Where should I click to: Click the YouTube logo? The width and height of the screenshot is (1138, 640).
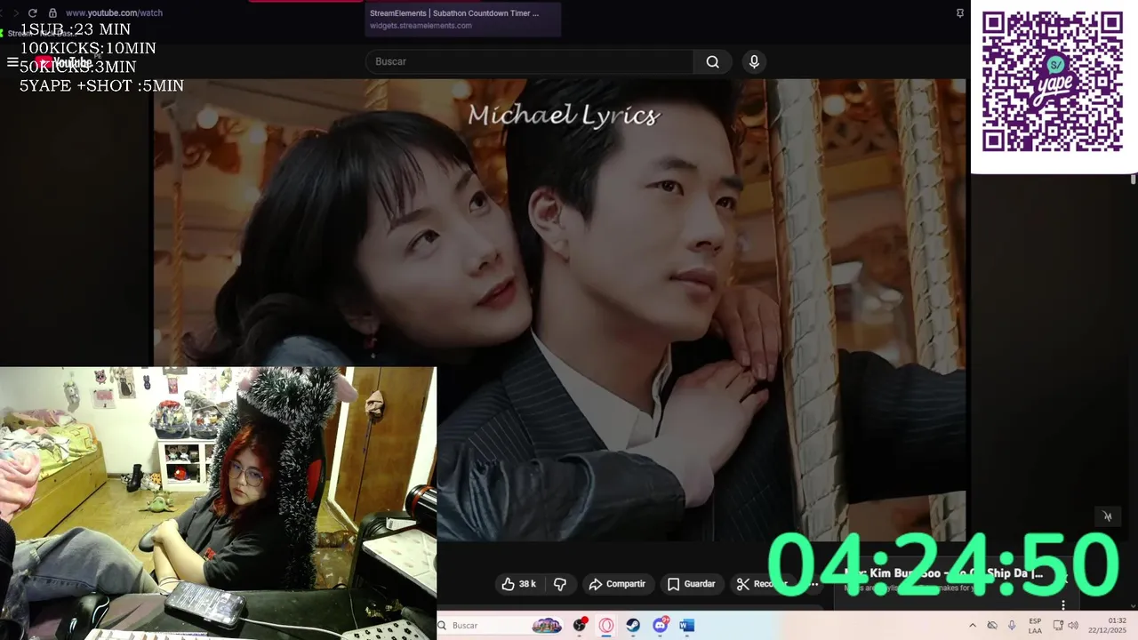pos(63,62)
